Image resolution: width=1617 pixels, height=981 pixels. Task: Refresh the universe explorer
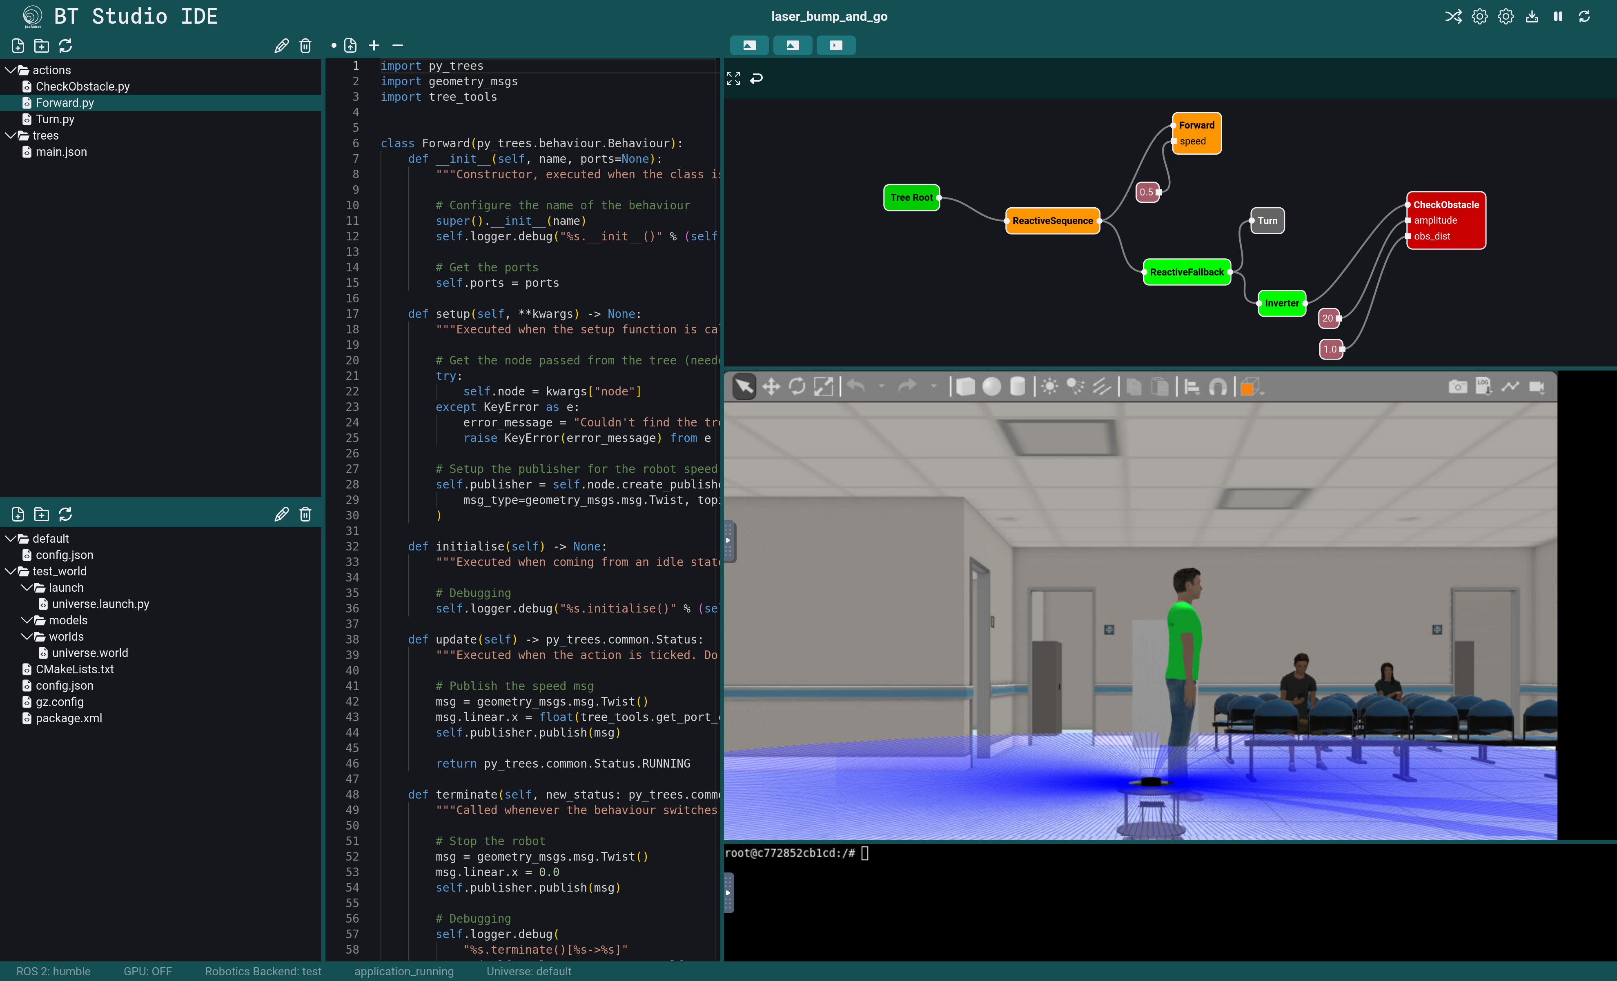(x=65, y=514)
